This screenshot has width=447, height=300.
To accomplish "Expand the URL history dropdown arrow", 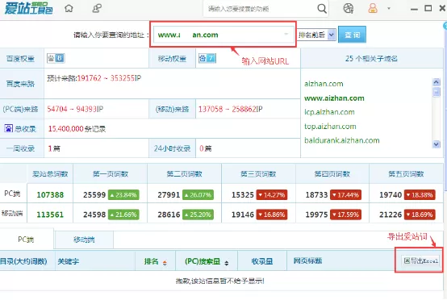I will 286,35.
